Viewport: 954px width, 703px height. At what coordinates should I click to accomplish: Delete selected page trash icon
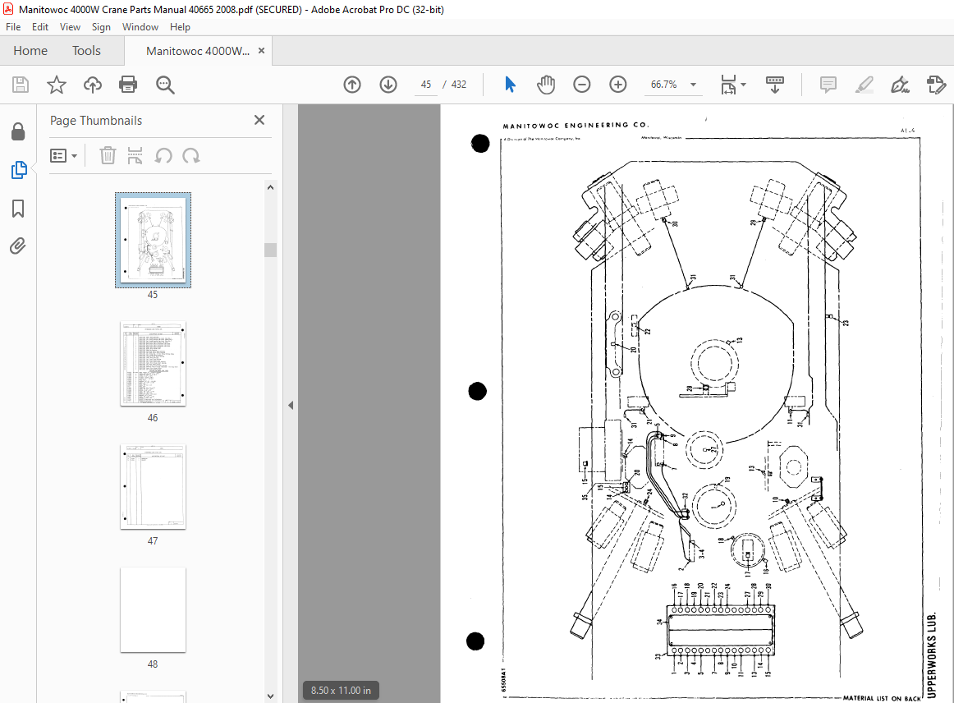pos(108,156)
